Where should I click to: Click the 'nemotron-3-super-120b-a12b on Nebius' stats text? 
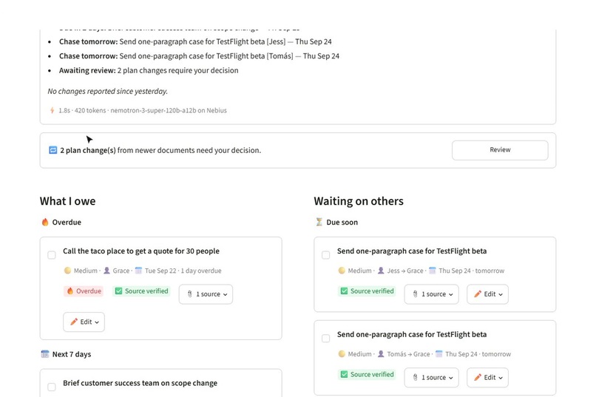[x=169, y=111]
